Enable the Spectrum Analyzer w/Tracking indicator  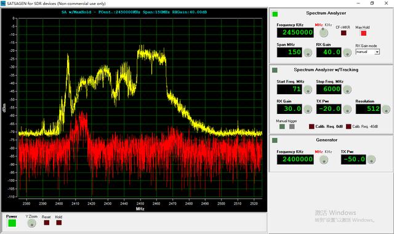click(x=275, y=70)
